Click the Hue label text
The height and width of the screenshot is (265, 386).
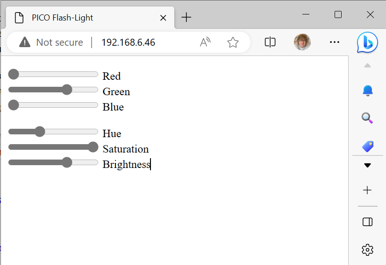click(112, 133)
